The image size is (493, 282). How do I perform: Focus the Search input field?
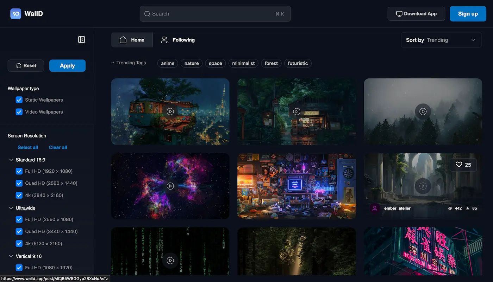(x=211, y=14)
